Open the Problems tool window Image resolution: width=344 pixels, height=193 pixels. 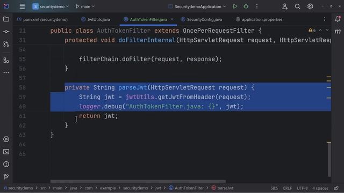(6, 164)
